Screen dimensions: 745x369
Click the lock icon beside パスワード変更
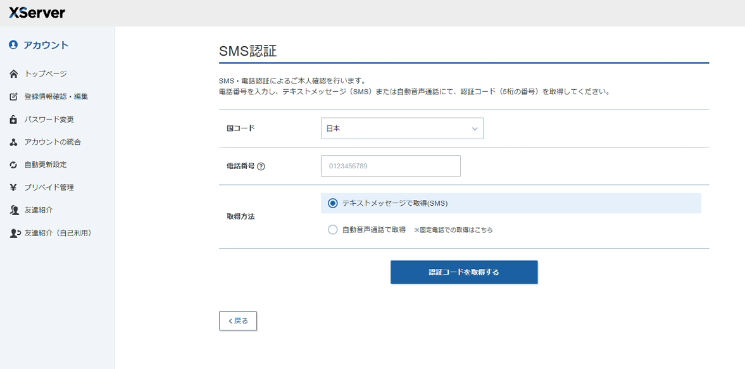click(13, 120)
